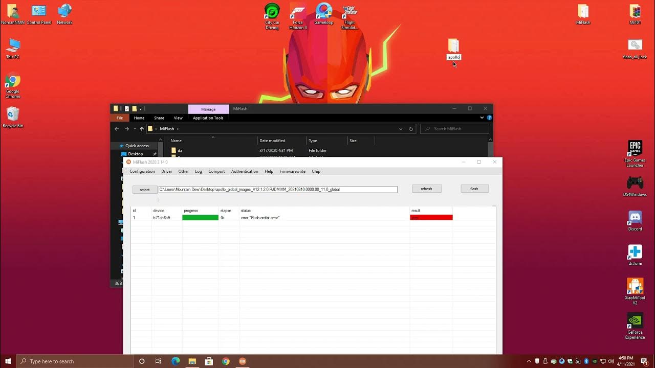Click the flash button in MiFlash

pos(474,189)
